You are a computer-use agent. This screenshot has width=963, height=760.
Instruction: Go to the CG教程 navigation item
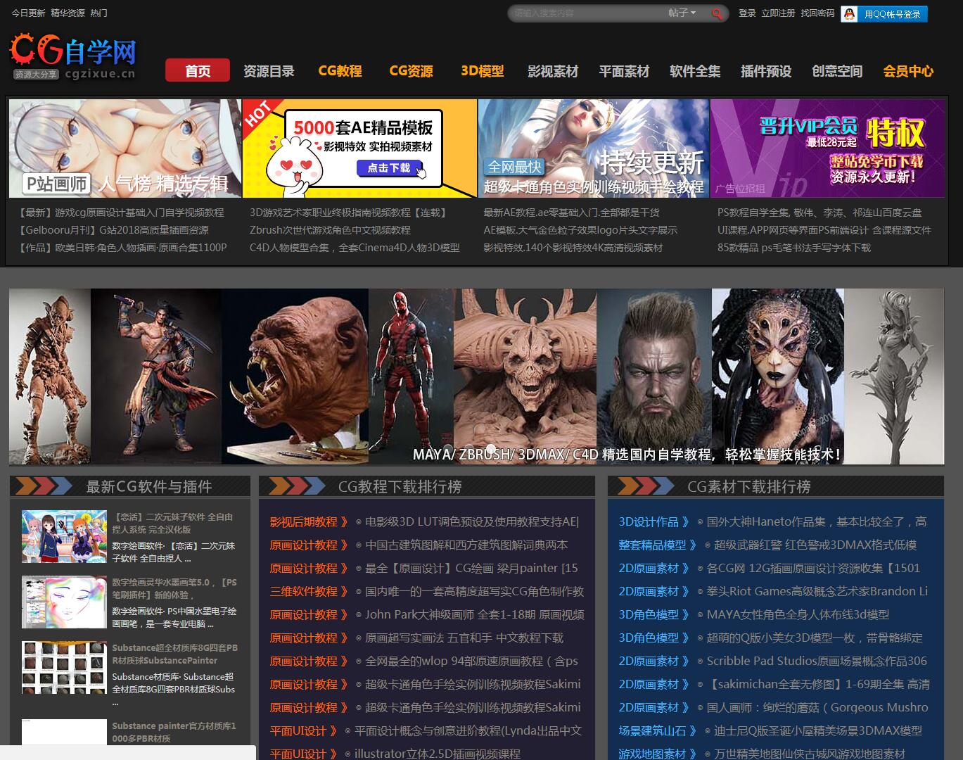click(340, 71)
